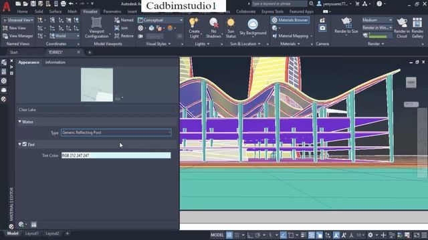Viewport: 428px width, 240px height.
Task: Open the yenysuarez77 user account menu
Action: click(334, 4)
